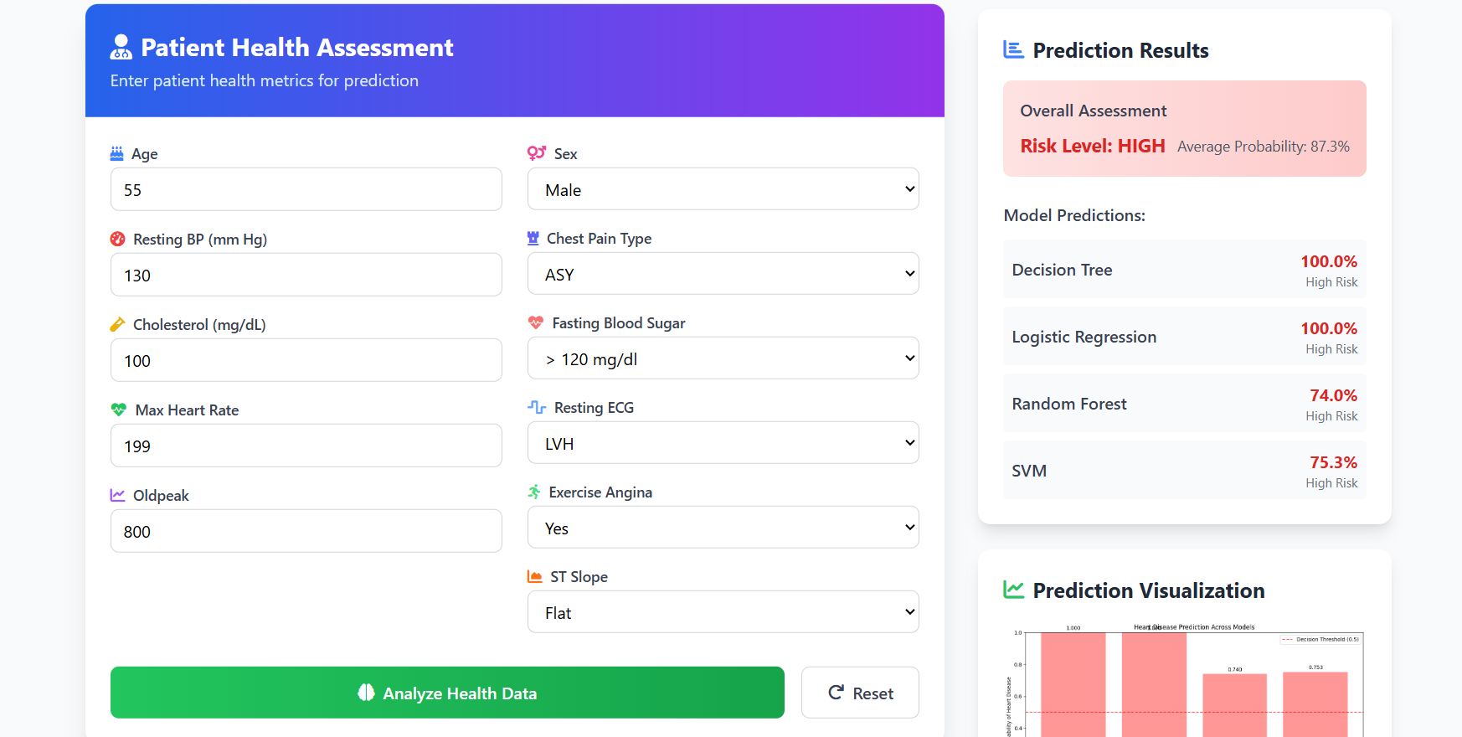
Task: Click the orange area chart icon beside ST Slope
Action: coord(535,577)
